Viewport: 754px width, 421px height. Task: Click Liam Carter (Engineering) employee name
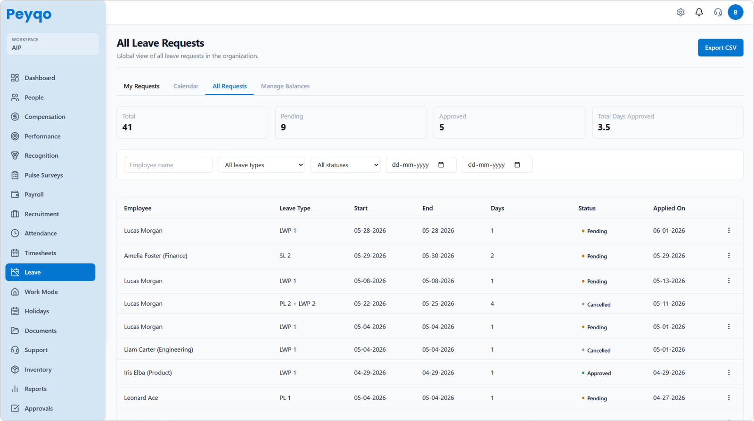[x=158, y=349]
